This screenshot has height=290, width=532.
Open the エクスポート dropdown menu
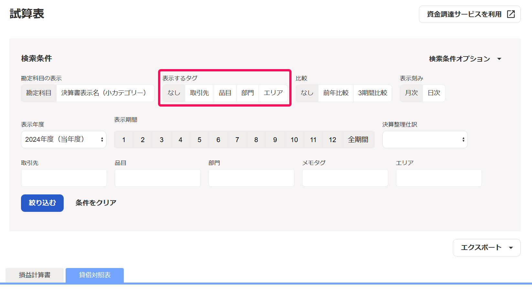[487, 248]
